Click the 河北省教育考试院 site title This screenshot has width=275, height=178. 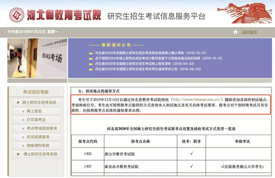(64, 15)
